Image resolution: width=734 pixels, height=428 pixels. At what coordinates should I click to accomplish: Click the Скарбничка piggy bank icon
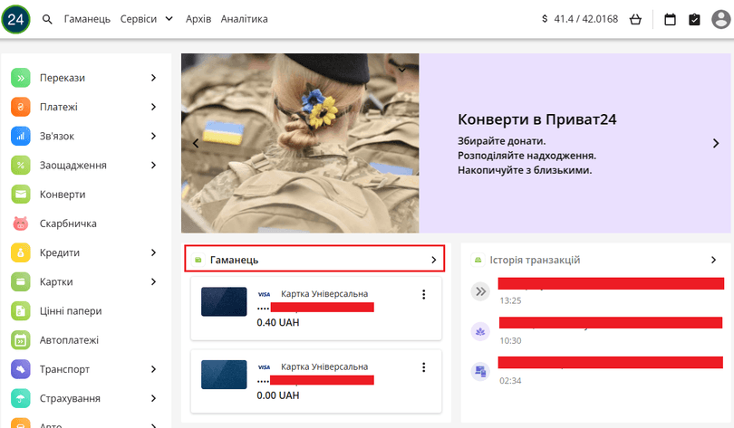[x=21, y=224]
